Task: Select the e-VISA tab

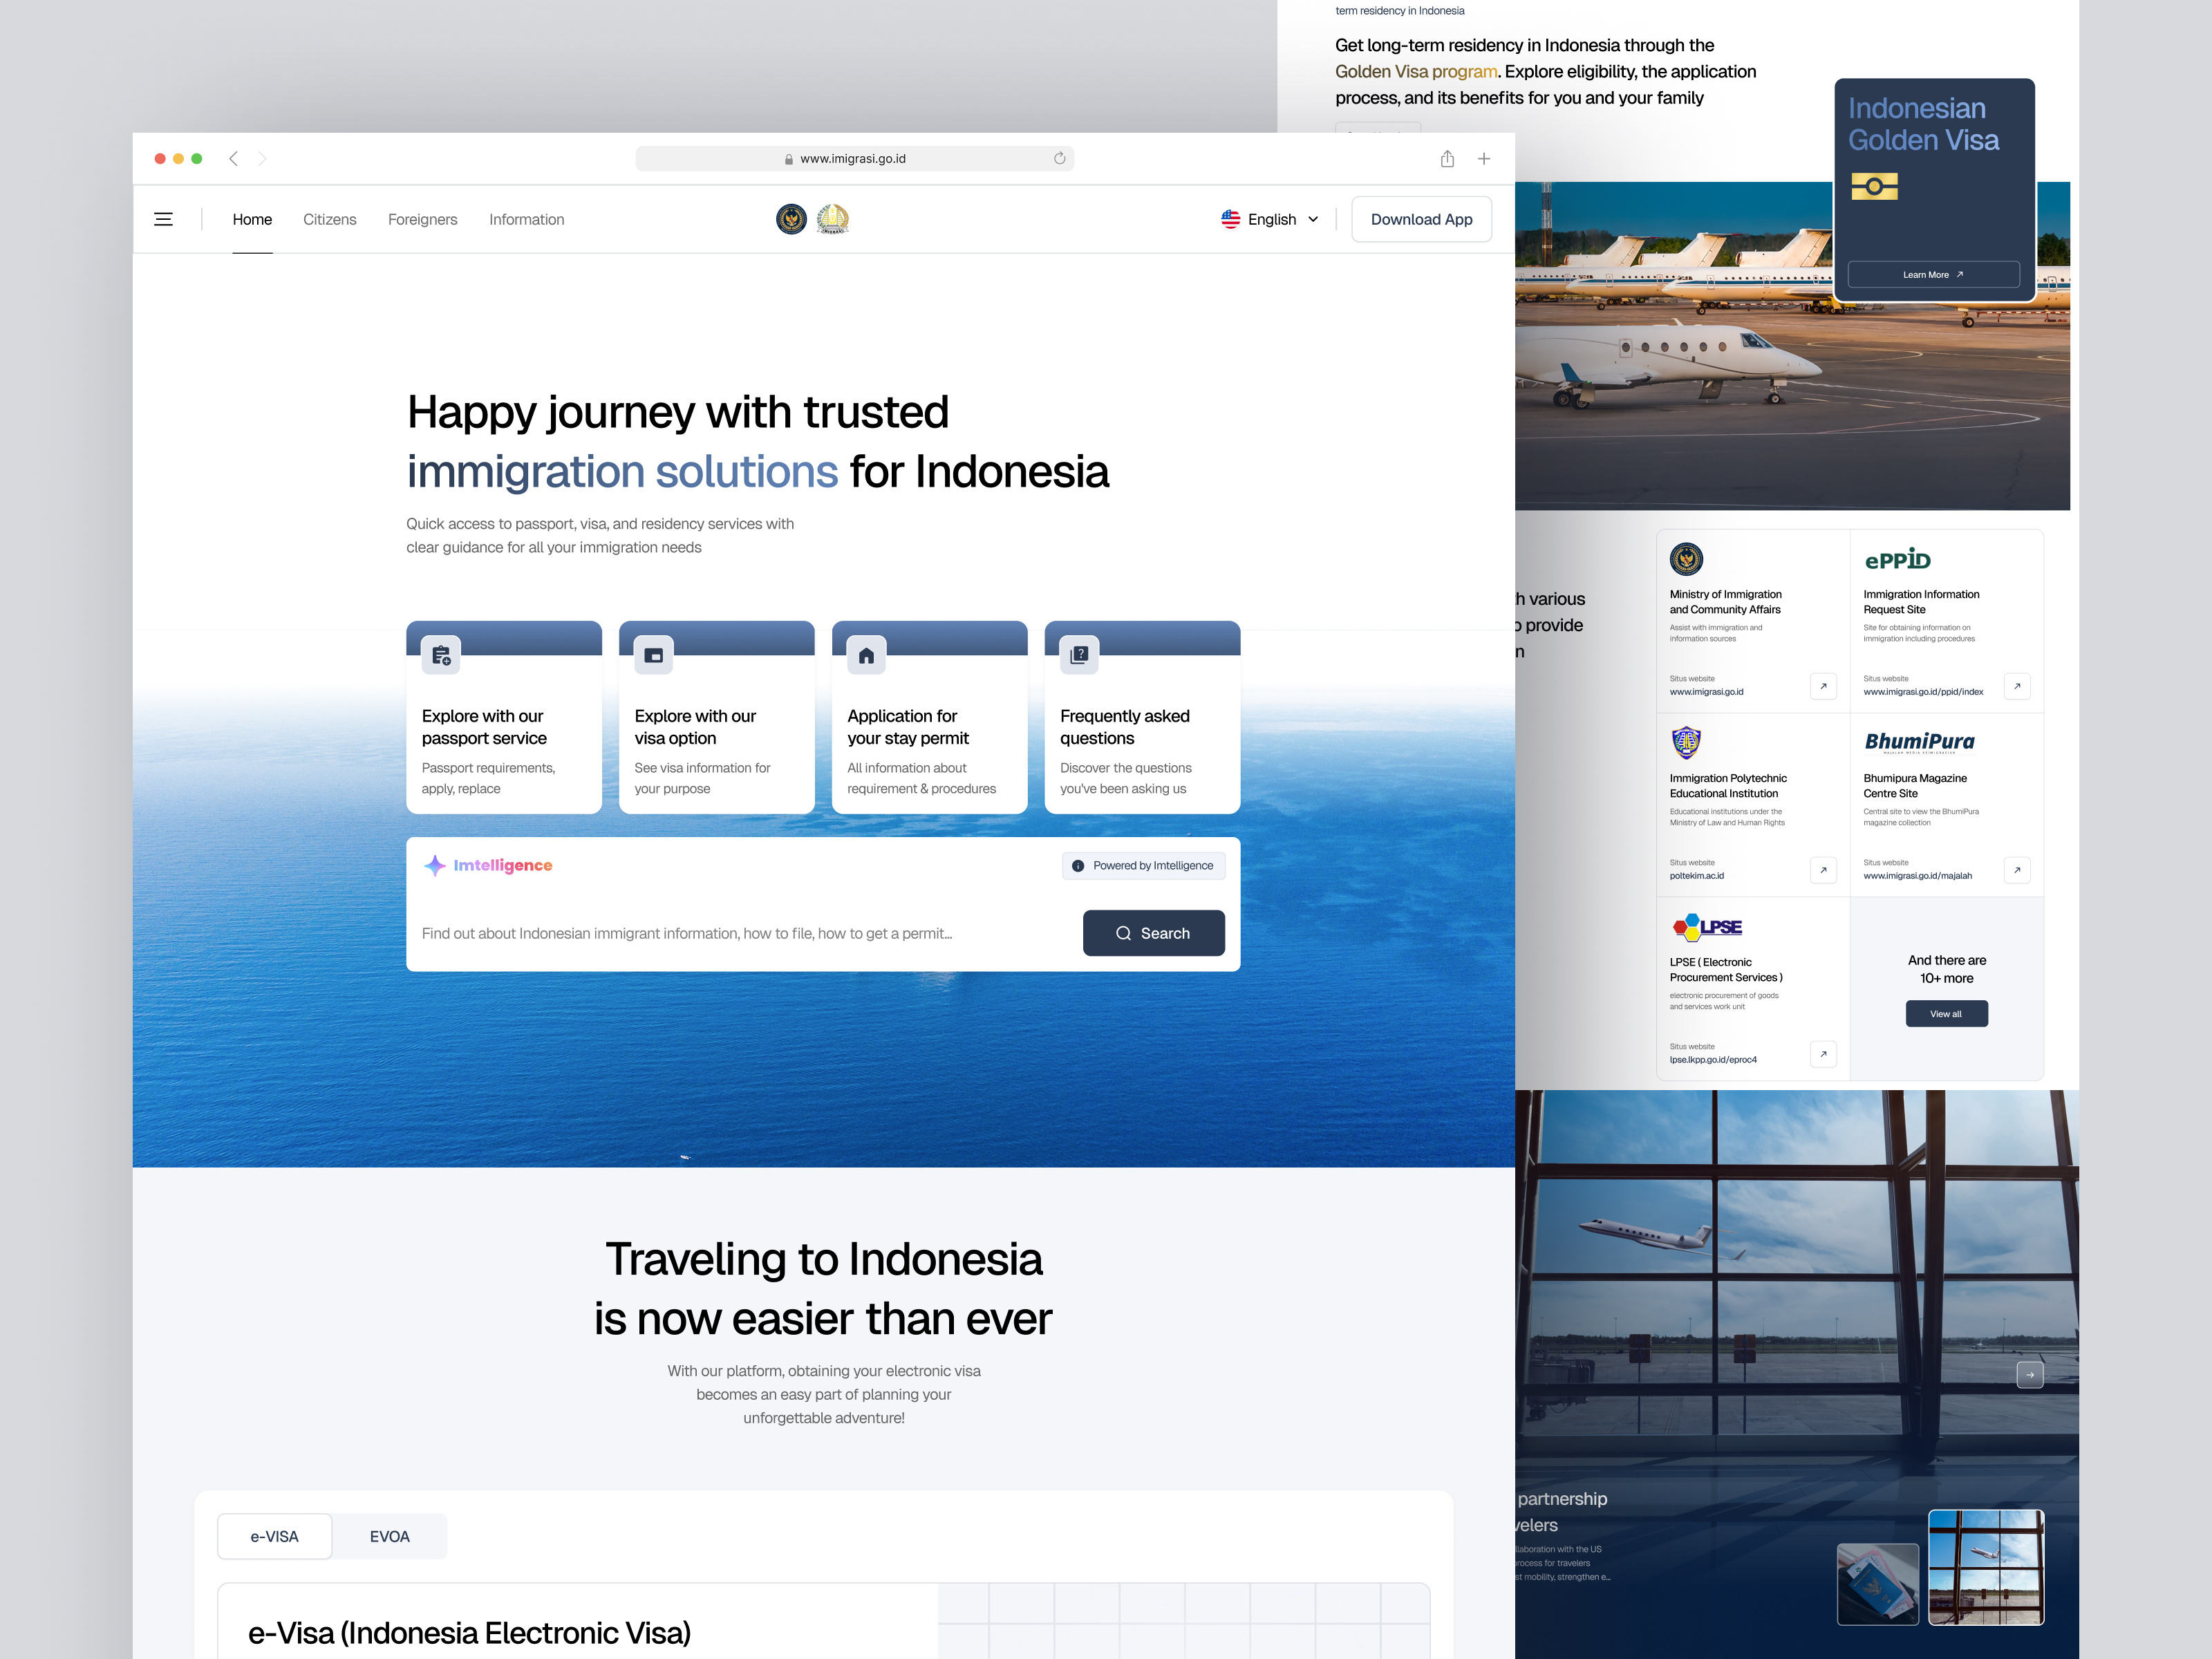Action: tap(274, 1536)
